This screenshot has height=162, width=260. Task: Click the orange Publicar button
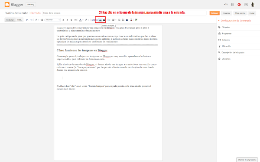(214, 13)
